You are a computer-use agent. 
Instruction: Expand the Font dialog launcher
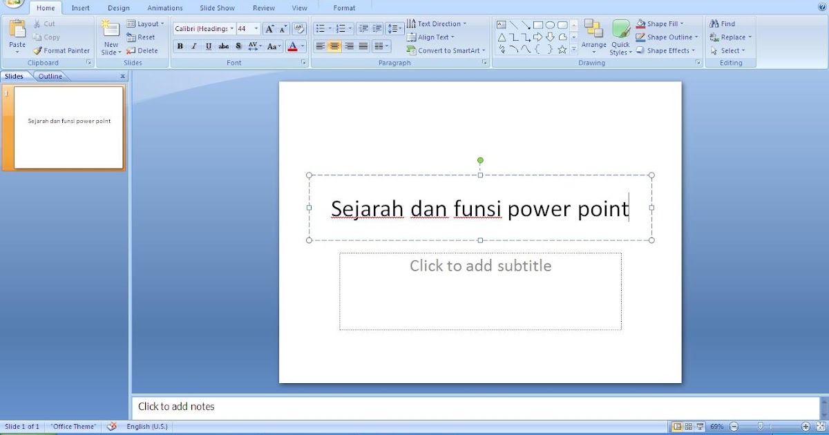coord(303,63)
